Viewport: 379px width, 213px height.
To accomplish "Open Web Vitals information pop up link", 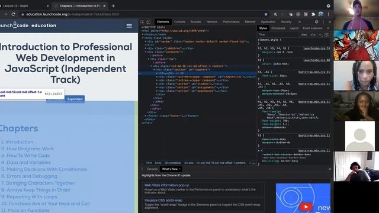I will click(x=166, y=185).
